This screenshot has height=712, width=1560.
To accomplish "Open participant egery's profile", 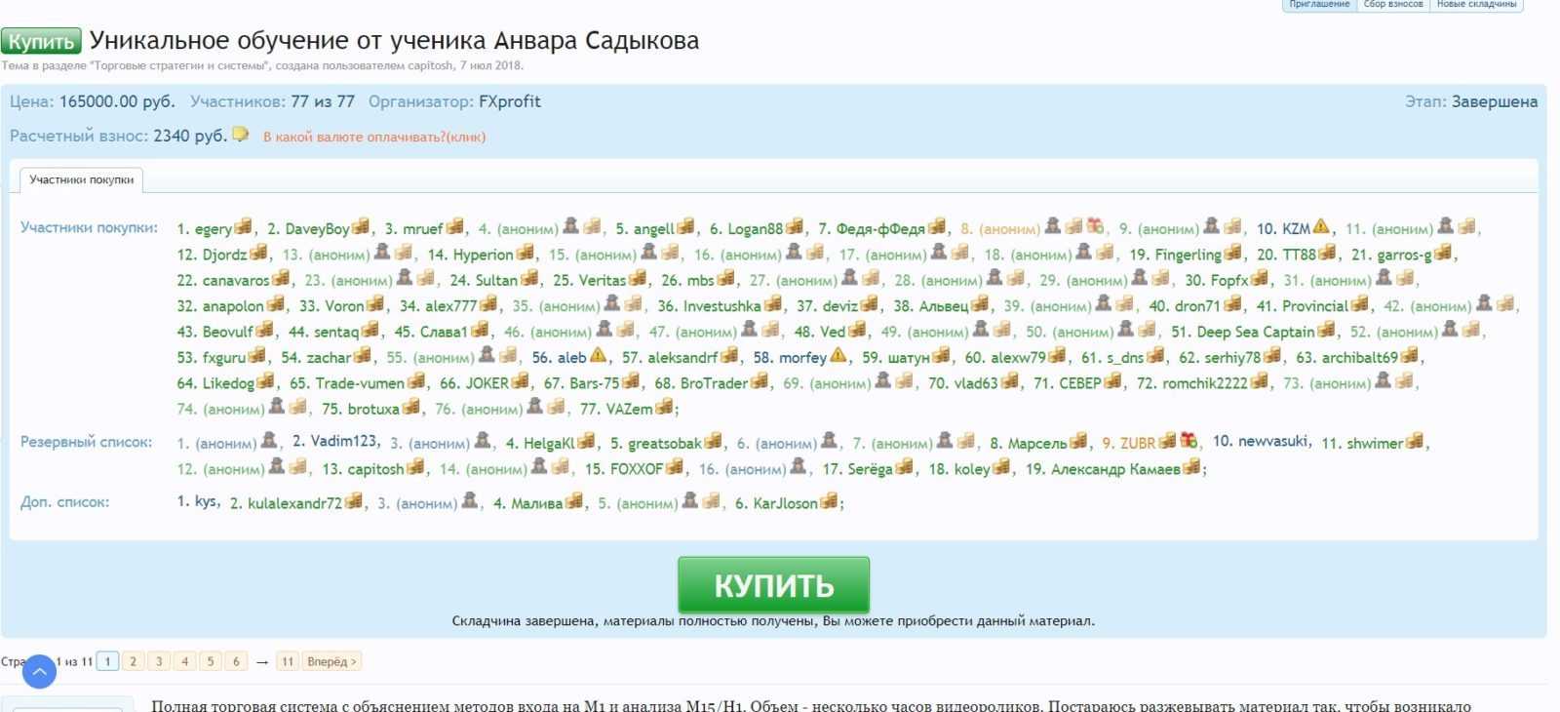I will tap(214, 229).
